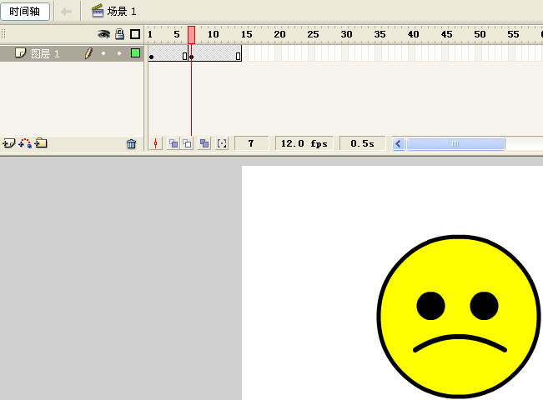The image size is (543, 400).
Task: Select the keyframe at frame 1
Action: pos(151,53)
